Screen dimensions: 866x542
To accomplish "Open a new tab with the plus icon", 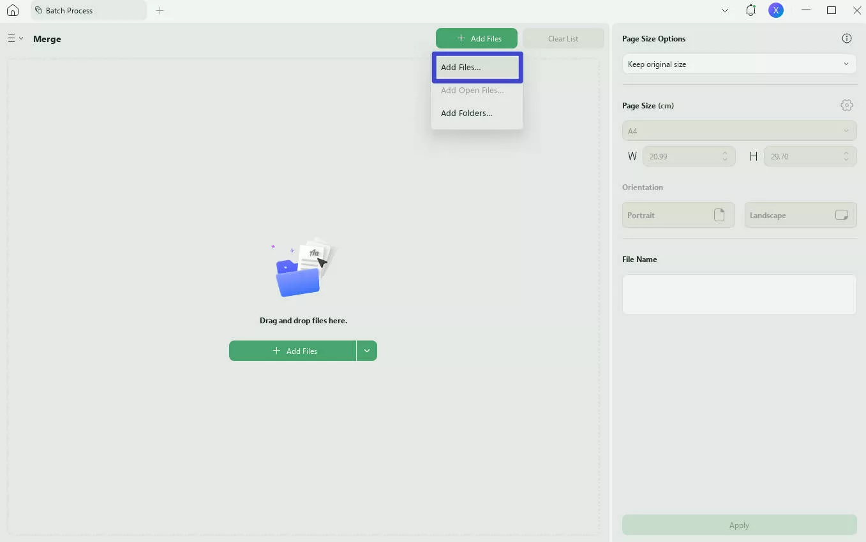I will point(160,10).
